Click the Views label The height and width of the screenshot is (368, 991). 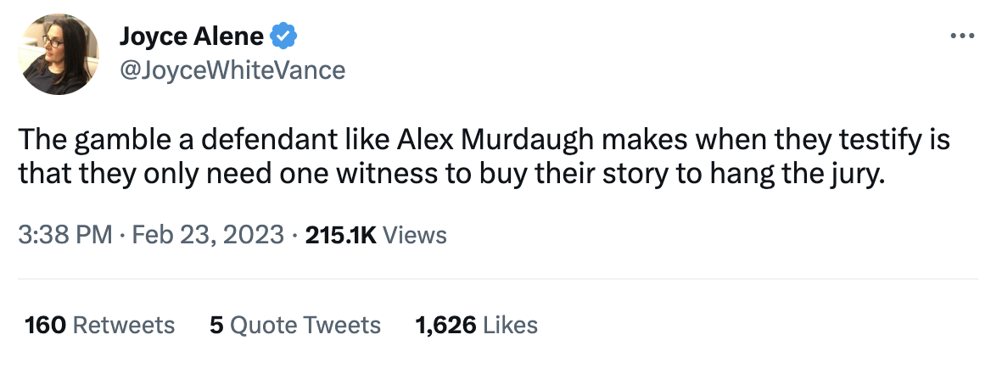pos(415,235)
